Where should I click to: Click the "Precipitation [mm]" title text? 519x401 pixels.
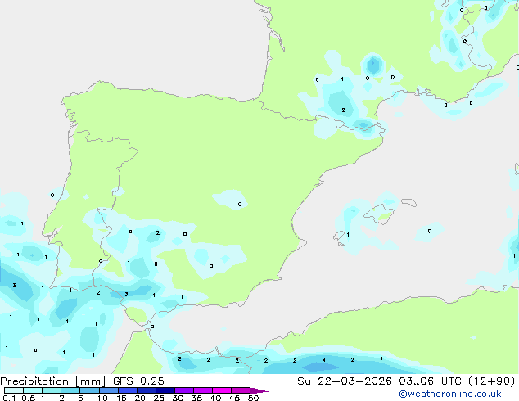tap(53, 381)
